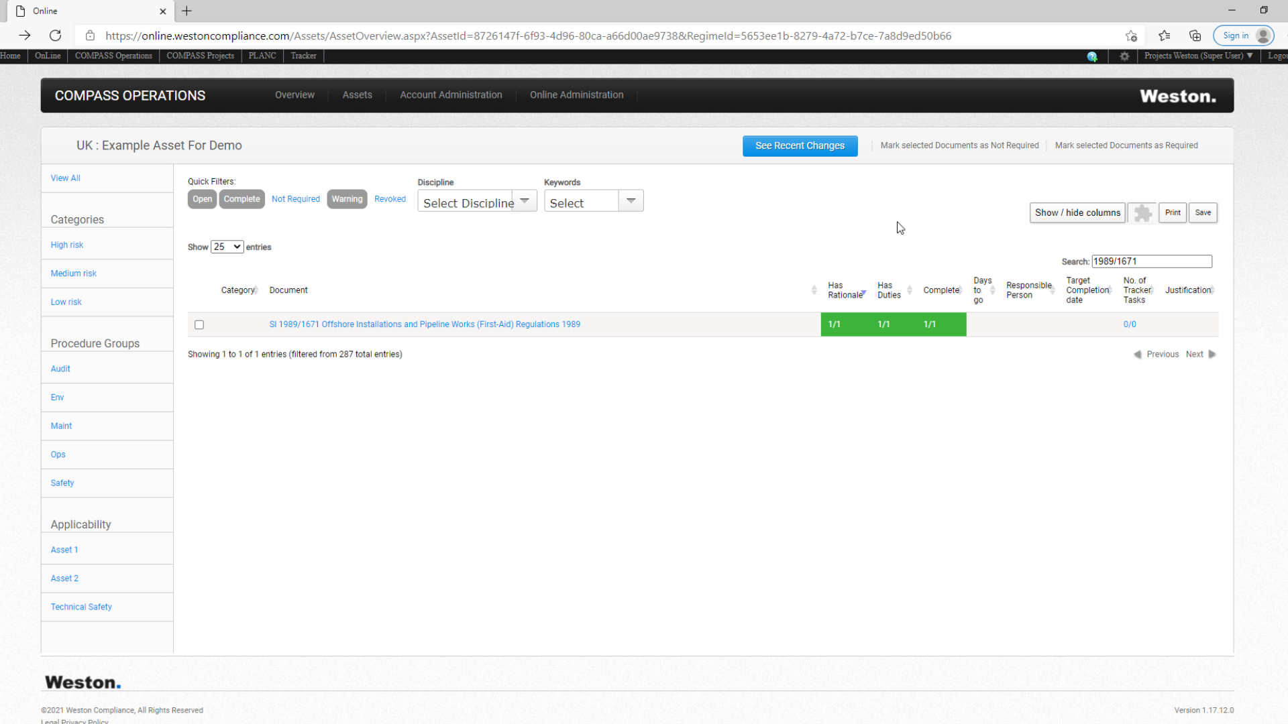This screenshot has width=1288, height=724.
Task: Sort by the Has Rationale column
Action: point(847,290)
